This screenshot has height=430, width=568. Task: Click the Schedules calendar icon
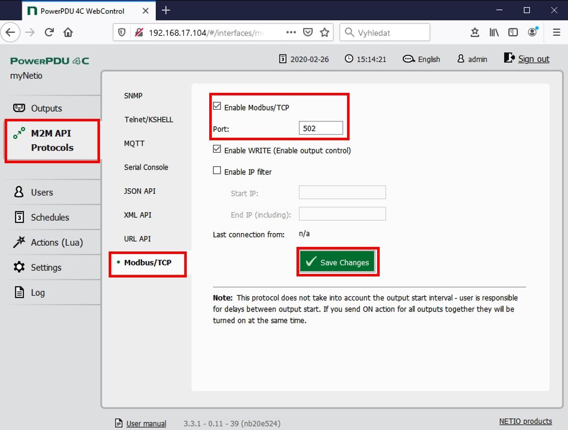19,217
